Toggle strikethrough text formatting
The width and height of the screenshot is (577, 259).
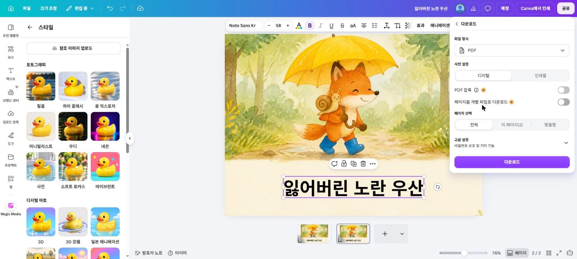coord(342,25)
